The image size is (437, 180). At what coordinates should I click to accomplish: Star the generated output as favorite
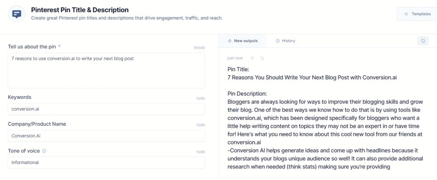point(252,58)
